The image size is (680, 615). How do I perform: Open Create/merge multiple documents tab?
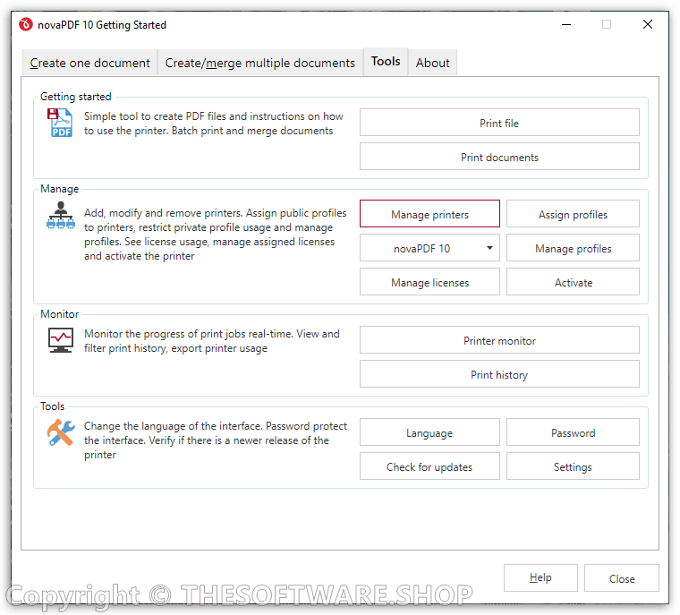point(259,63)
